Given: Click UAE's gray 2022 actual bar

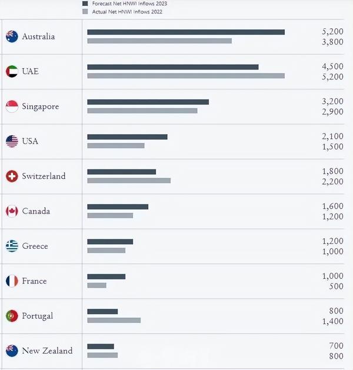Looking at the screenshot, I should (186, 76).
